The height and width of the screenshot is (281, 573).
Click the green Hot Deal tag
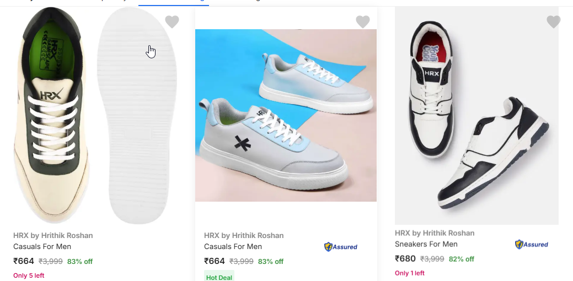point(219,277)
